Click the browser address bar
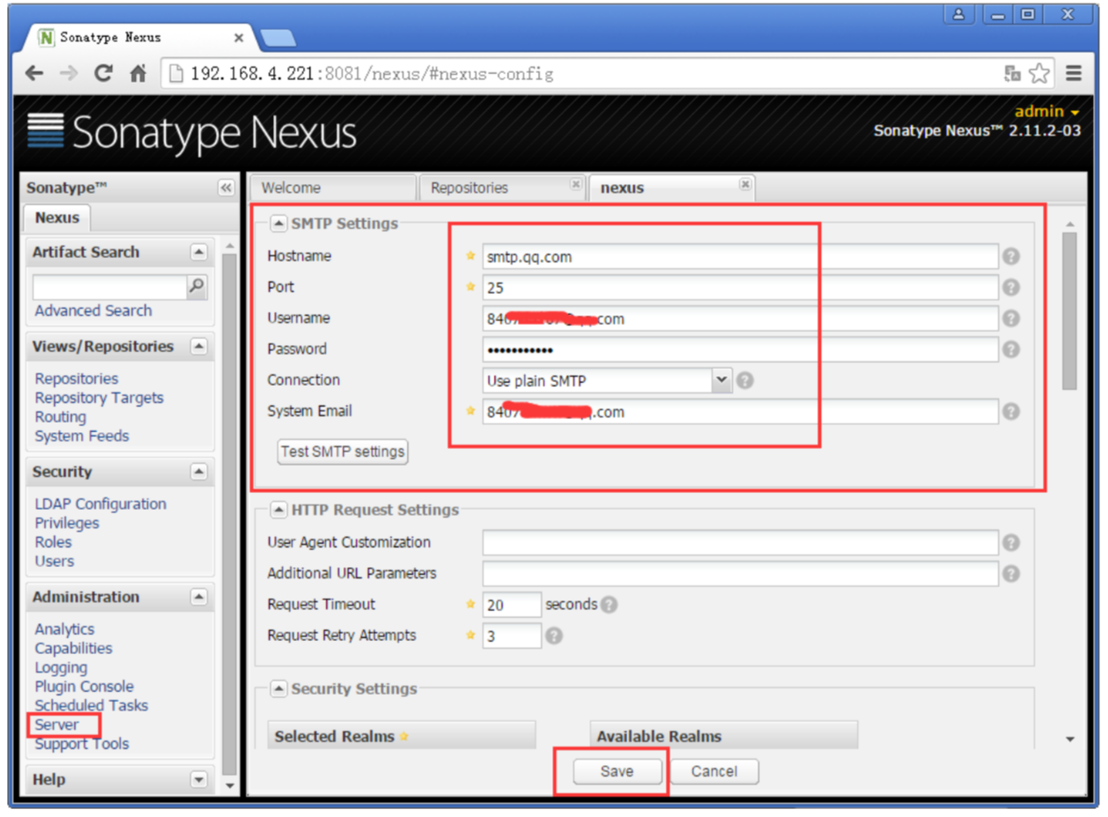Image resolution: width=1108 pixels, height=817 pixels. [581, 74]
